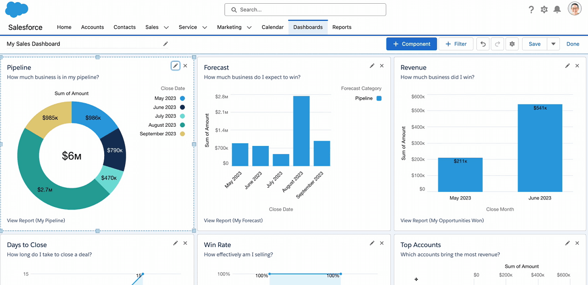Add a new Component
Screen dimensions: 588x285
pos(412,44)
